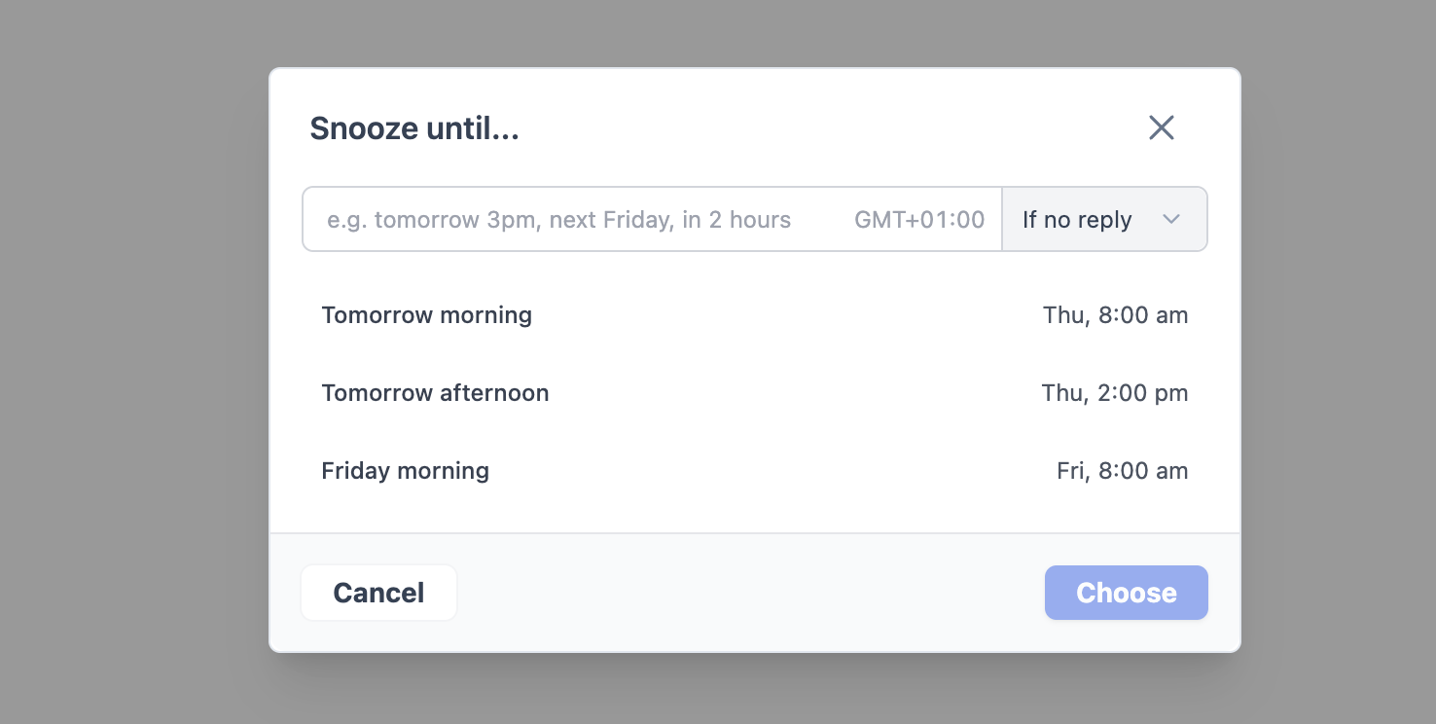Pick the 'Fri, 8:00 am' time label
This screenshot has height=724, width=1436.
(x=1122, y=471)
